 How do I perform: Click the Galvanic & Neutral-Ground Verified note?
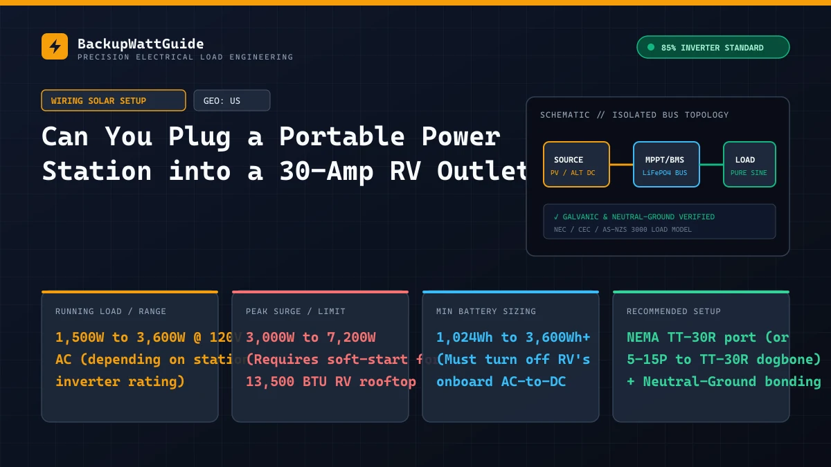coord(634,217)
